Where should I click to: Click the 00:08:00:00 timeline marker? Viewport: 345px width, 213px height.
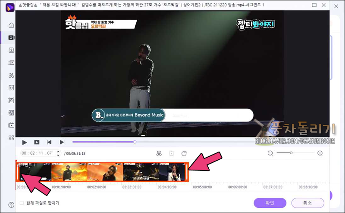click(x=308, y=187)
